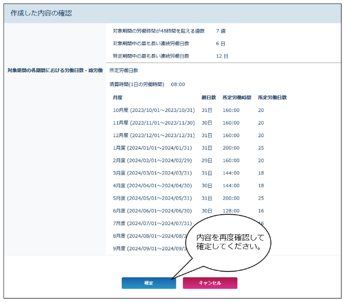The image size is (345, 302).
Task: Select the 5月度 (2024/05/01～2024/05/31) row label
Action: tap(151, 199)
